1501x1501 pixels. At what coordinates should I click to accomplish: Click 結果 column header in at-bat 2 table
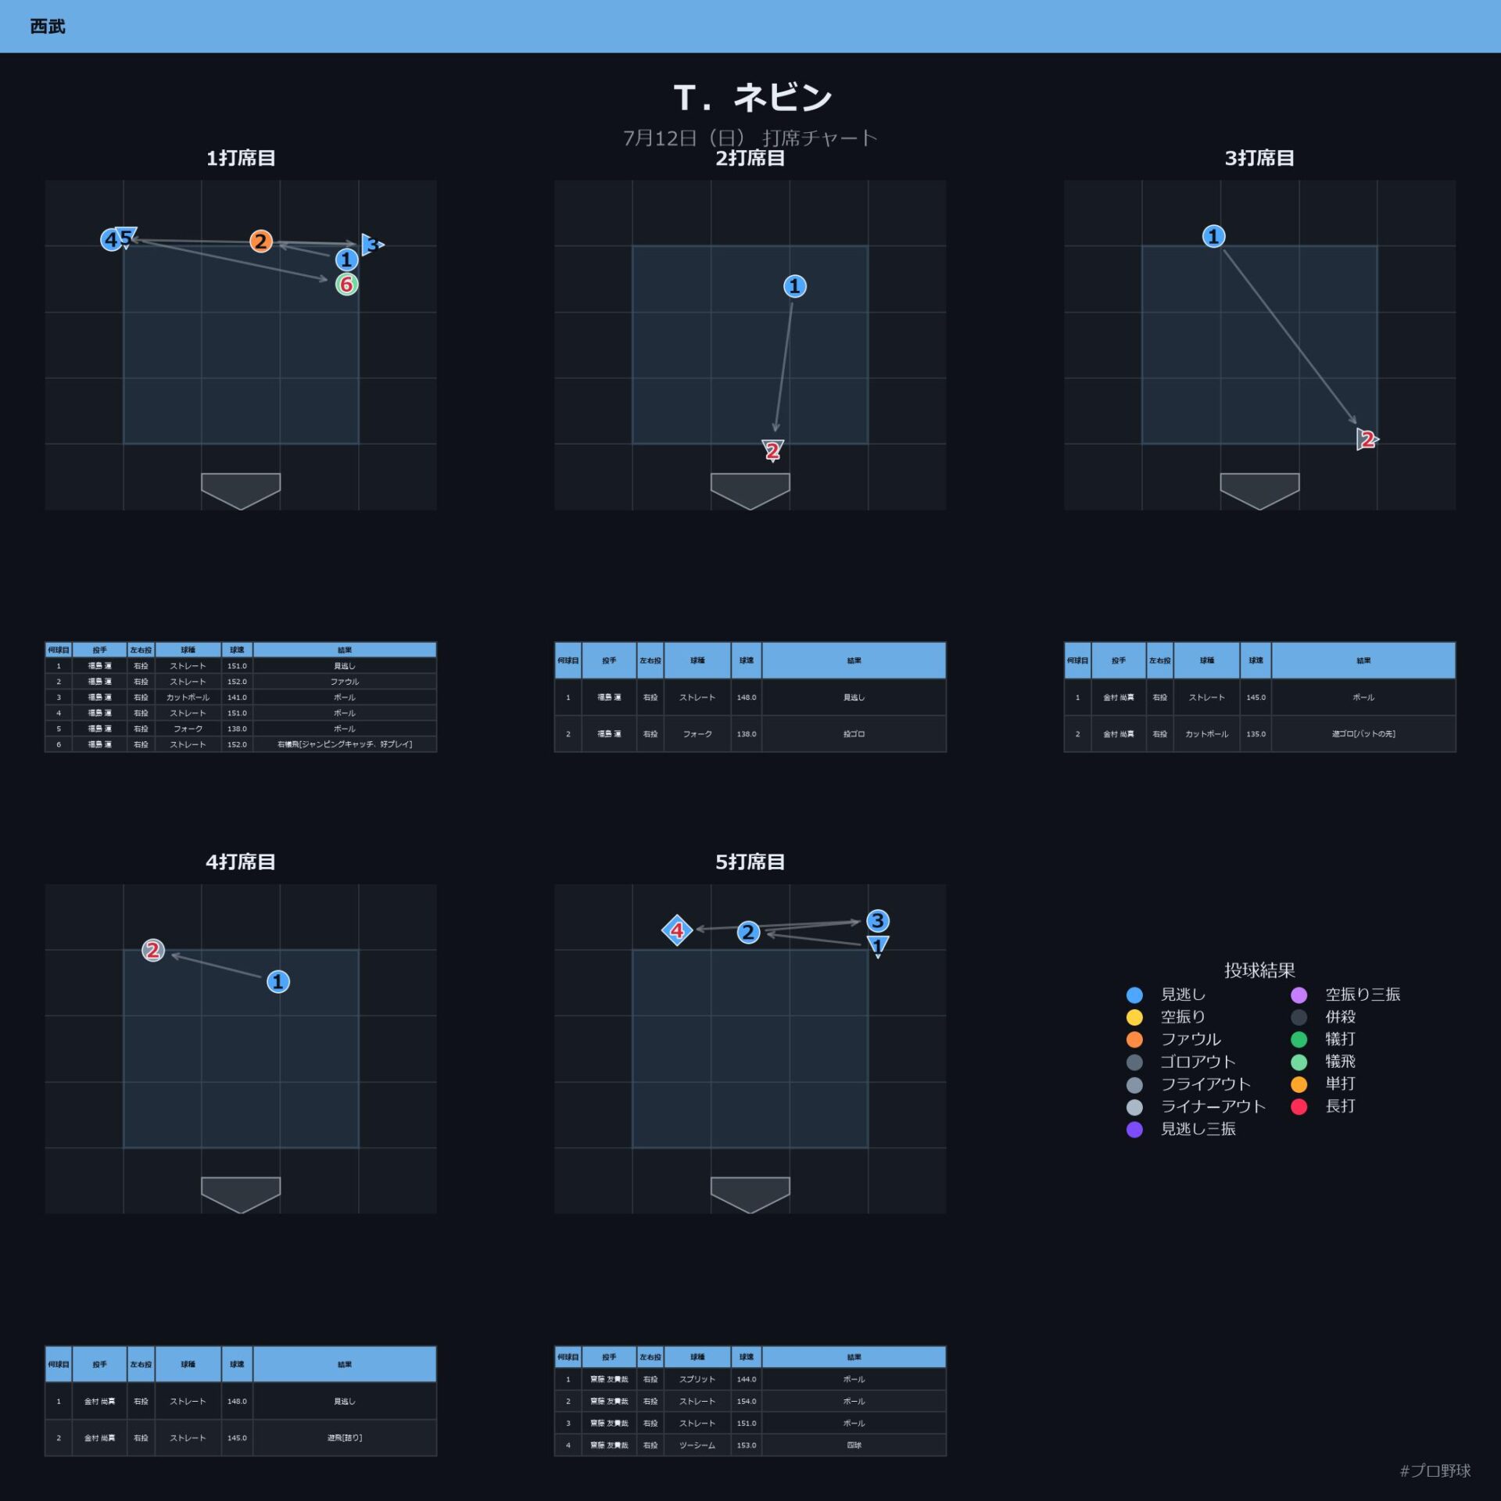(x=854, y=661)
